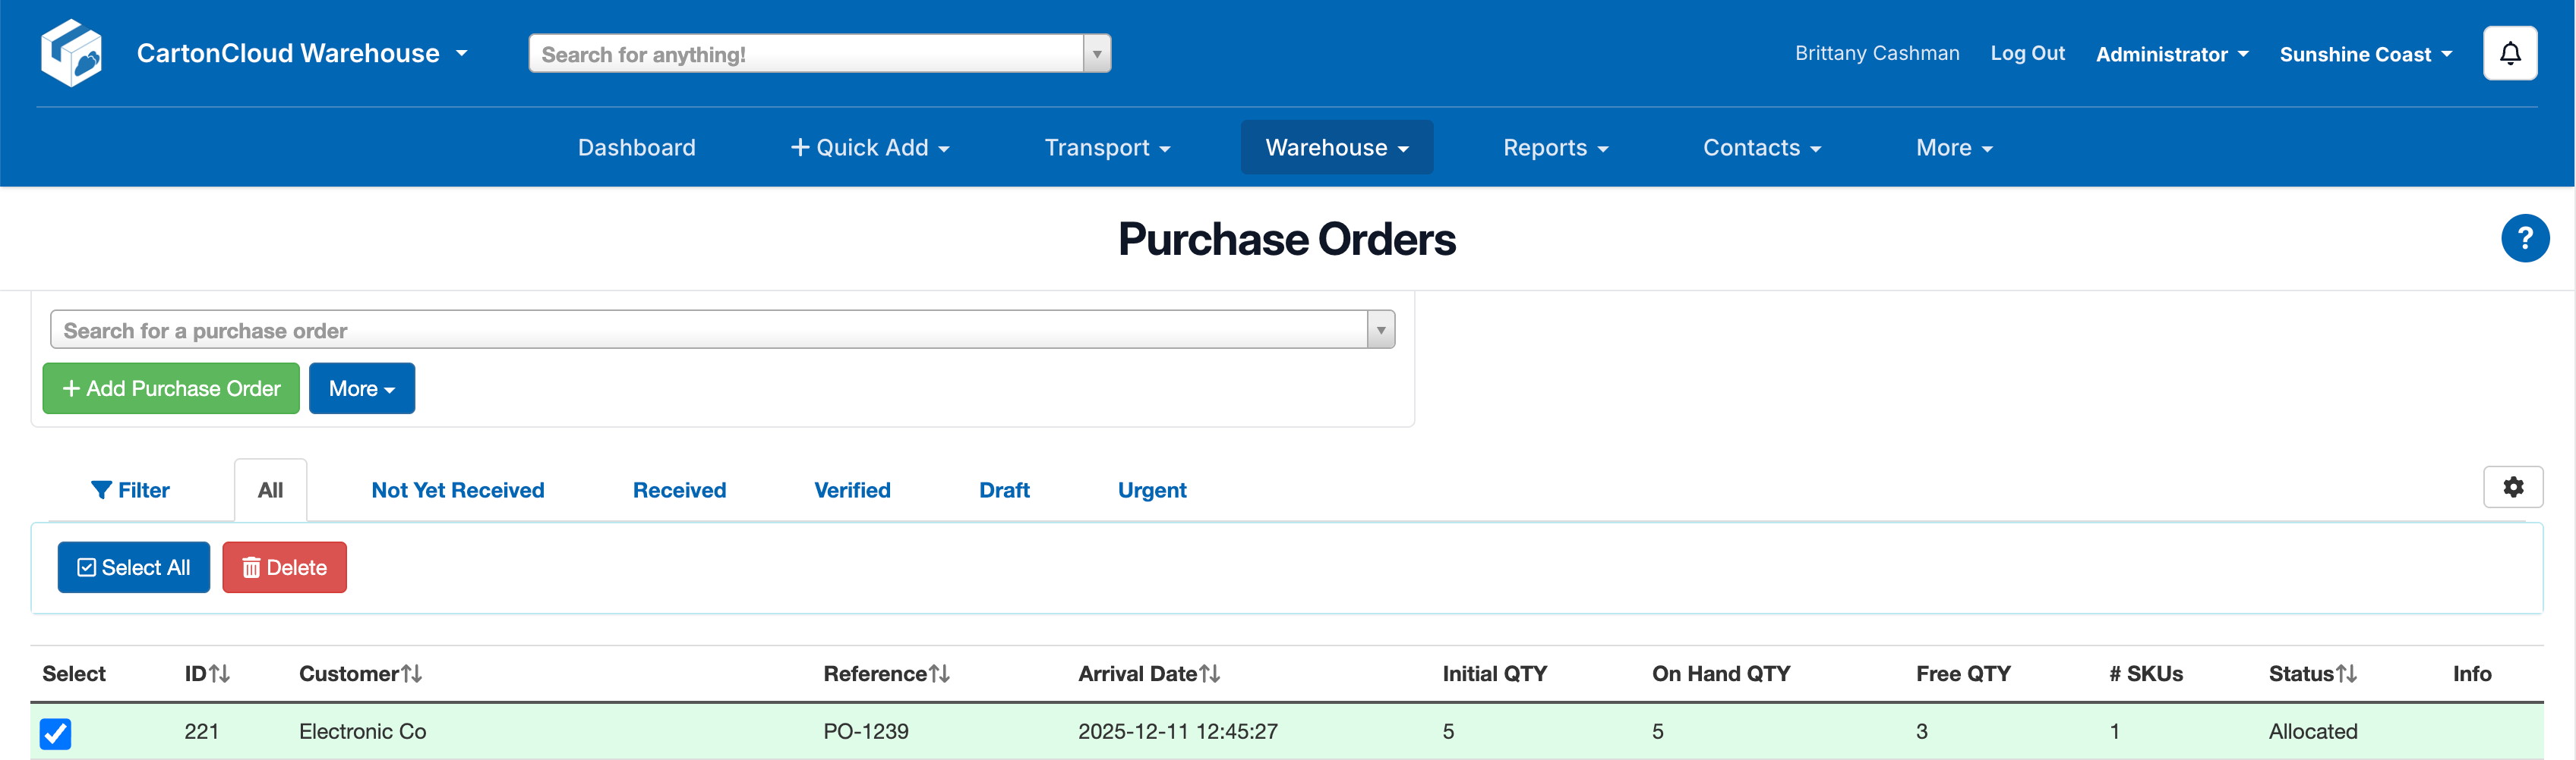Viewport: 2576px width, 760px height.
Task: Open the blue More actions dropdown
Action: click(361, 388)
